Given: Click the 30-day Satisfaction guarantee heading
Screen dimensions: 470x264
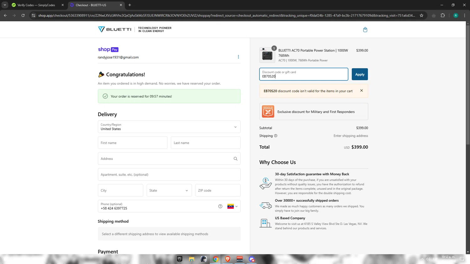Looking at the screenshot, I should pos(312,174).
